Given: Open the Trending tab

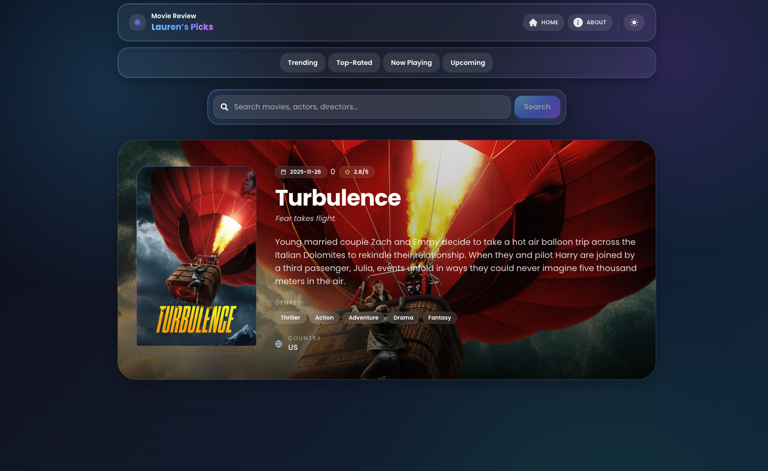Looking at the screenshot, I should [302, 63].
